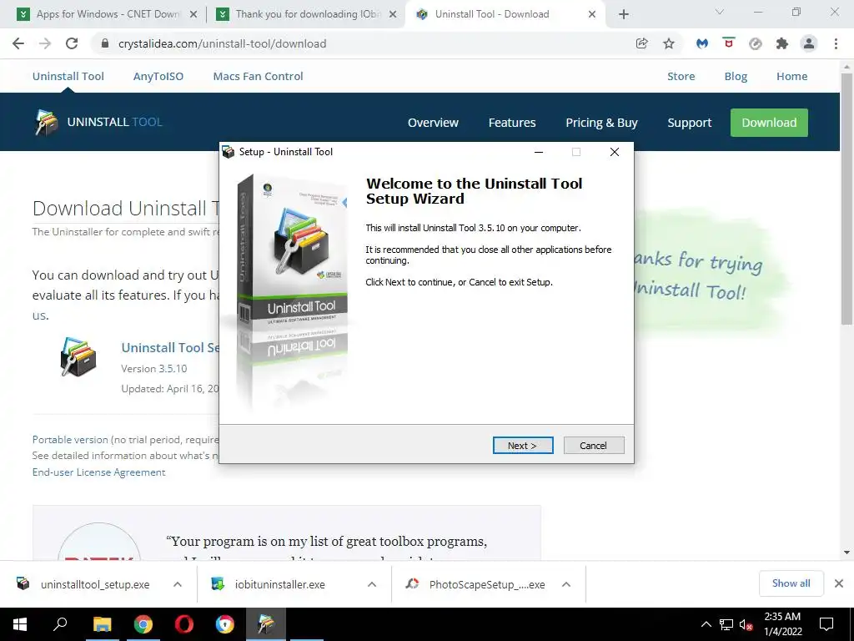Click the Uninstall Tool setup taskbar icon

[266, 624]
